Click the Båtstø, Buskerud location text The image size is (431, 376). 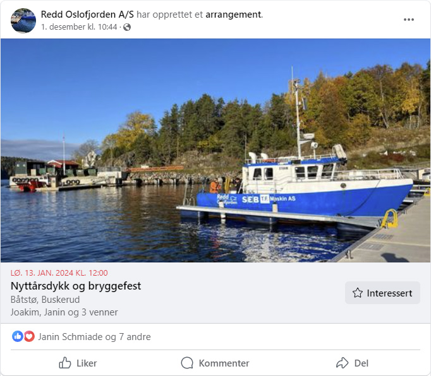click(45, 300)
